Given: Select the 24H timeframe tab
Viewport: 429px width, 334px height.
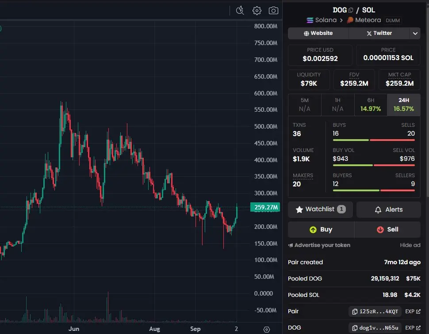Looking at the screenshot, I should click(x=403, y=105).
